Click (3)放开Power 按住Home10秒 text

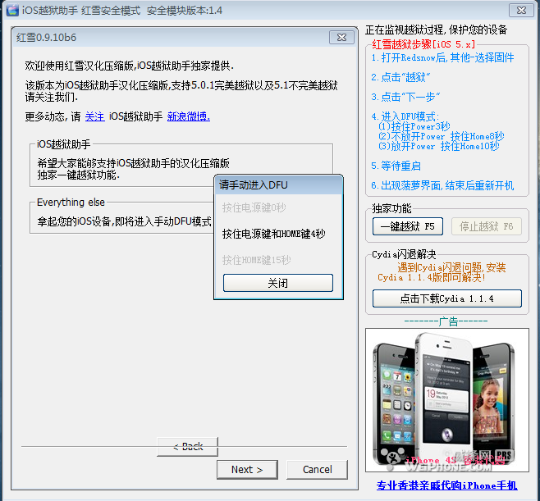click(438, 146)
